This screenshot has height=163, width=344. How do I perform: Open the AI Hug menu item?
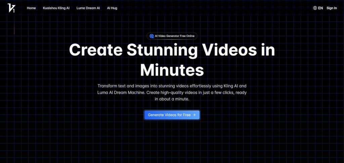(112, 8)
